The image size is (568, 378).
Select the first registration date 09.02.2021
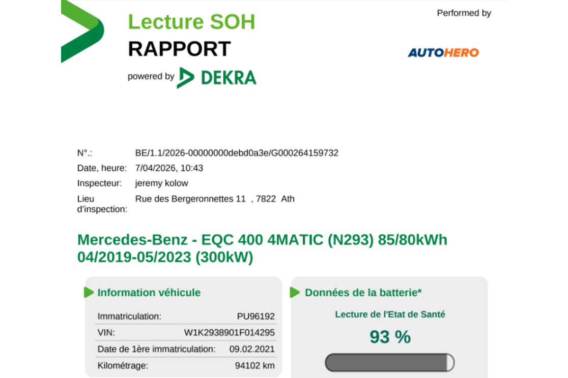[252, 349]
